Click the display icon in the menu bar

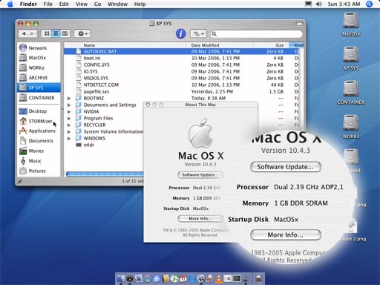(308, 4)
